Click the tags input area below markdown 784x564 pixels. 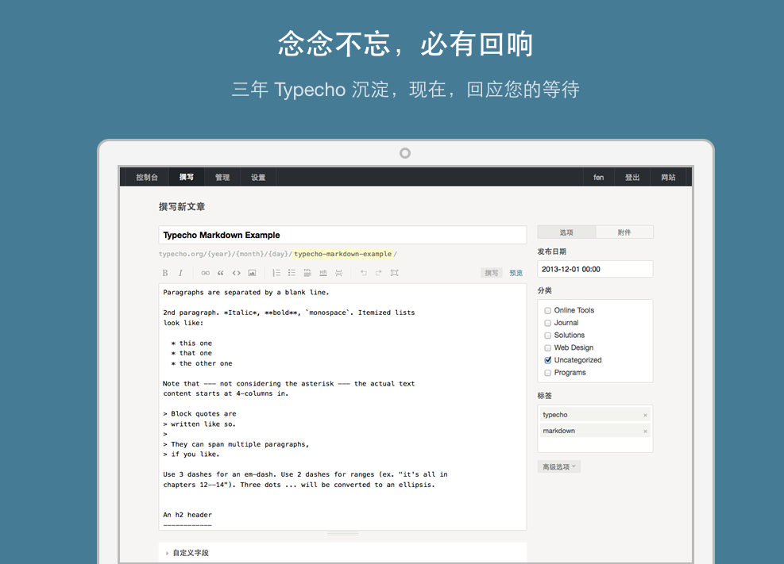pos(595,445)
